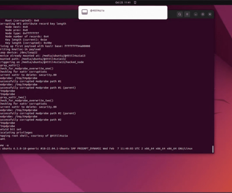Click 'Successfully corrupted modprobe path #1 (parent)'

pos(38,88)
